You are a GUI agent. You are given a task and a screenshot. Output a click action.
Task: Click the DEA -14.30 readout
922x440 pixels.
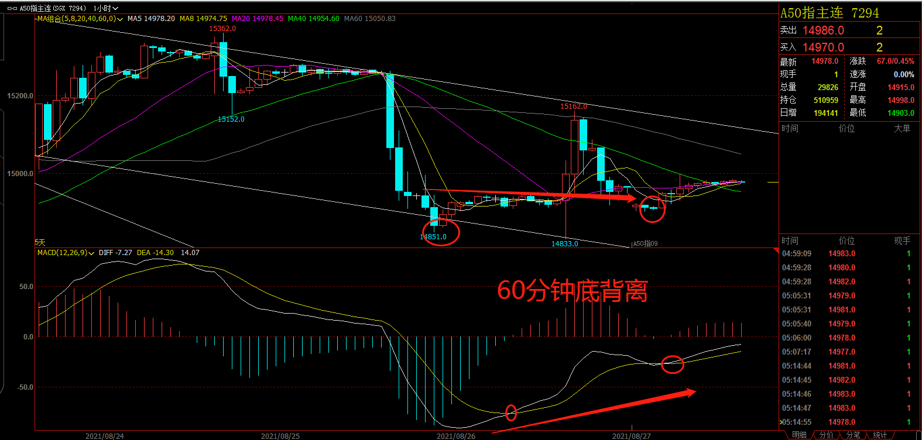pos(155,253)
